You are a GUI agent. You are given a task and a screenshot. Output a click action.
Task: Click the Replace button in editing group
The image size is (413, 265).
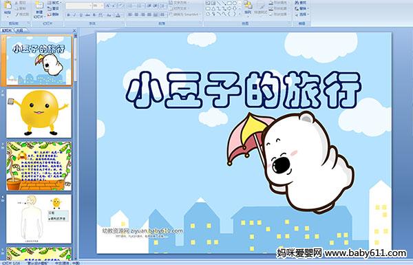(x=301, y=8)
